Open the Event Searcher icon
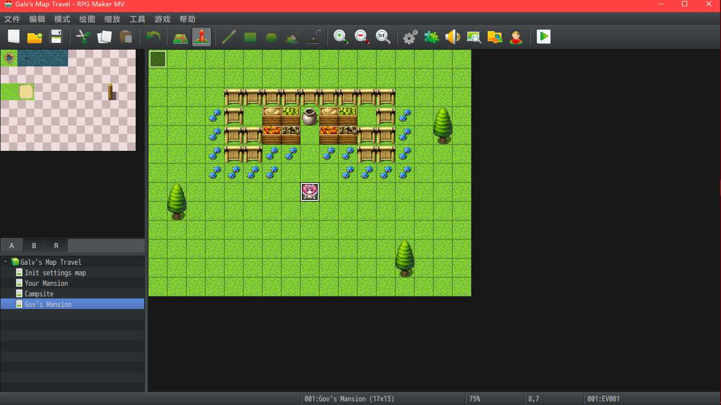This screenshot has height=405, width=721. (x=474, y=37)
